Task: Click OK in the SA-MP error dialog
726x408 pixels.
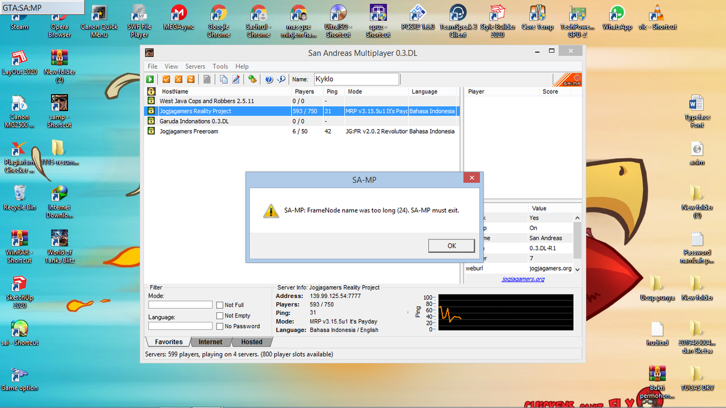Action: click(x=451, y=245)
